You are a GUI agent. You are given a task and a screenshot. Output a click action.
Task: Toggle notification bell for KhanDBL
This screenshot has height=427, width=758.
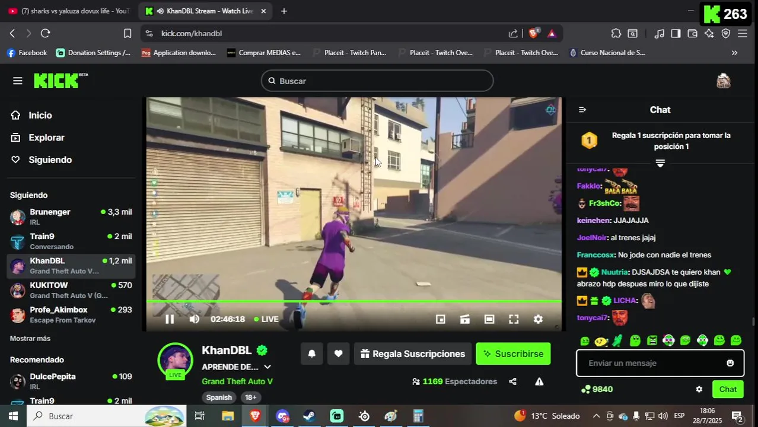click(x=311, y=353)
